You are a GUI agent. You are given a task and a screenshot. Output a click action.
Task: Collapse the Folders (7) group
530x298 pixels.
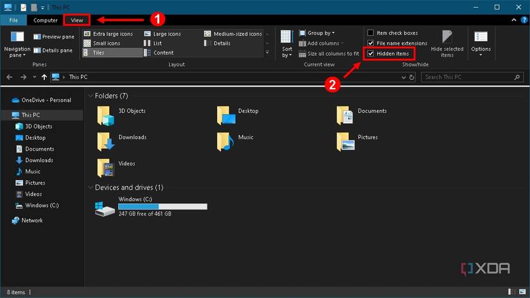click(90, 95)
